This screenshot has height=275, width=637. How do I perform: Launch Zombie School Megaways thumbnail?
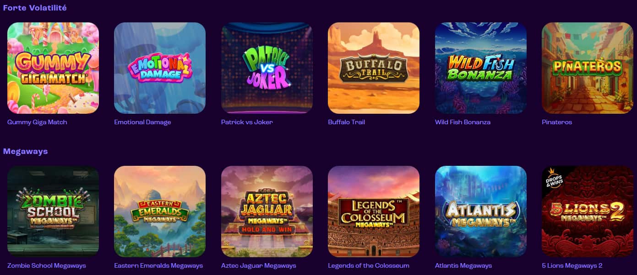[x=53, y=212]
